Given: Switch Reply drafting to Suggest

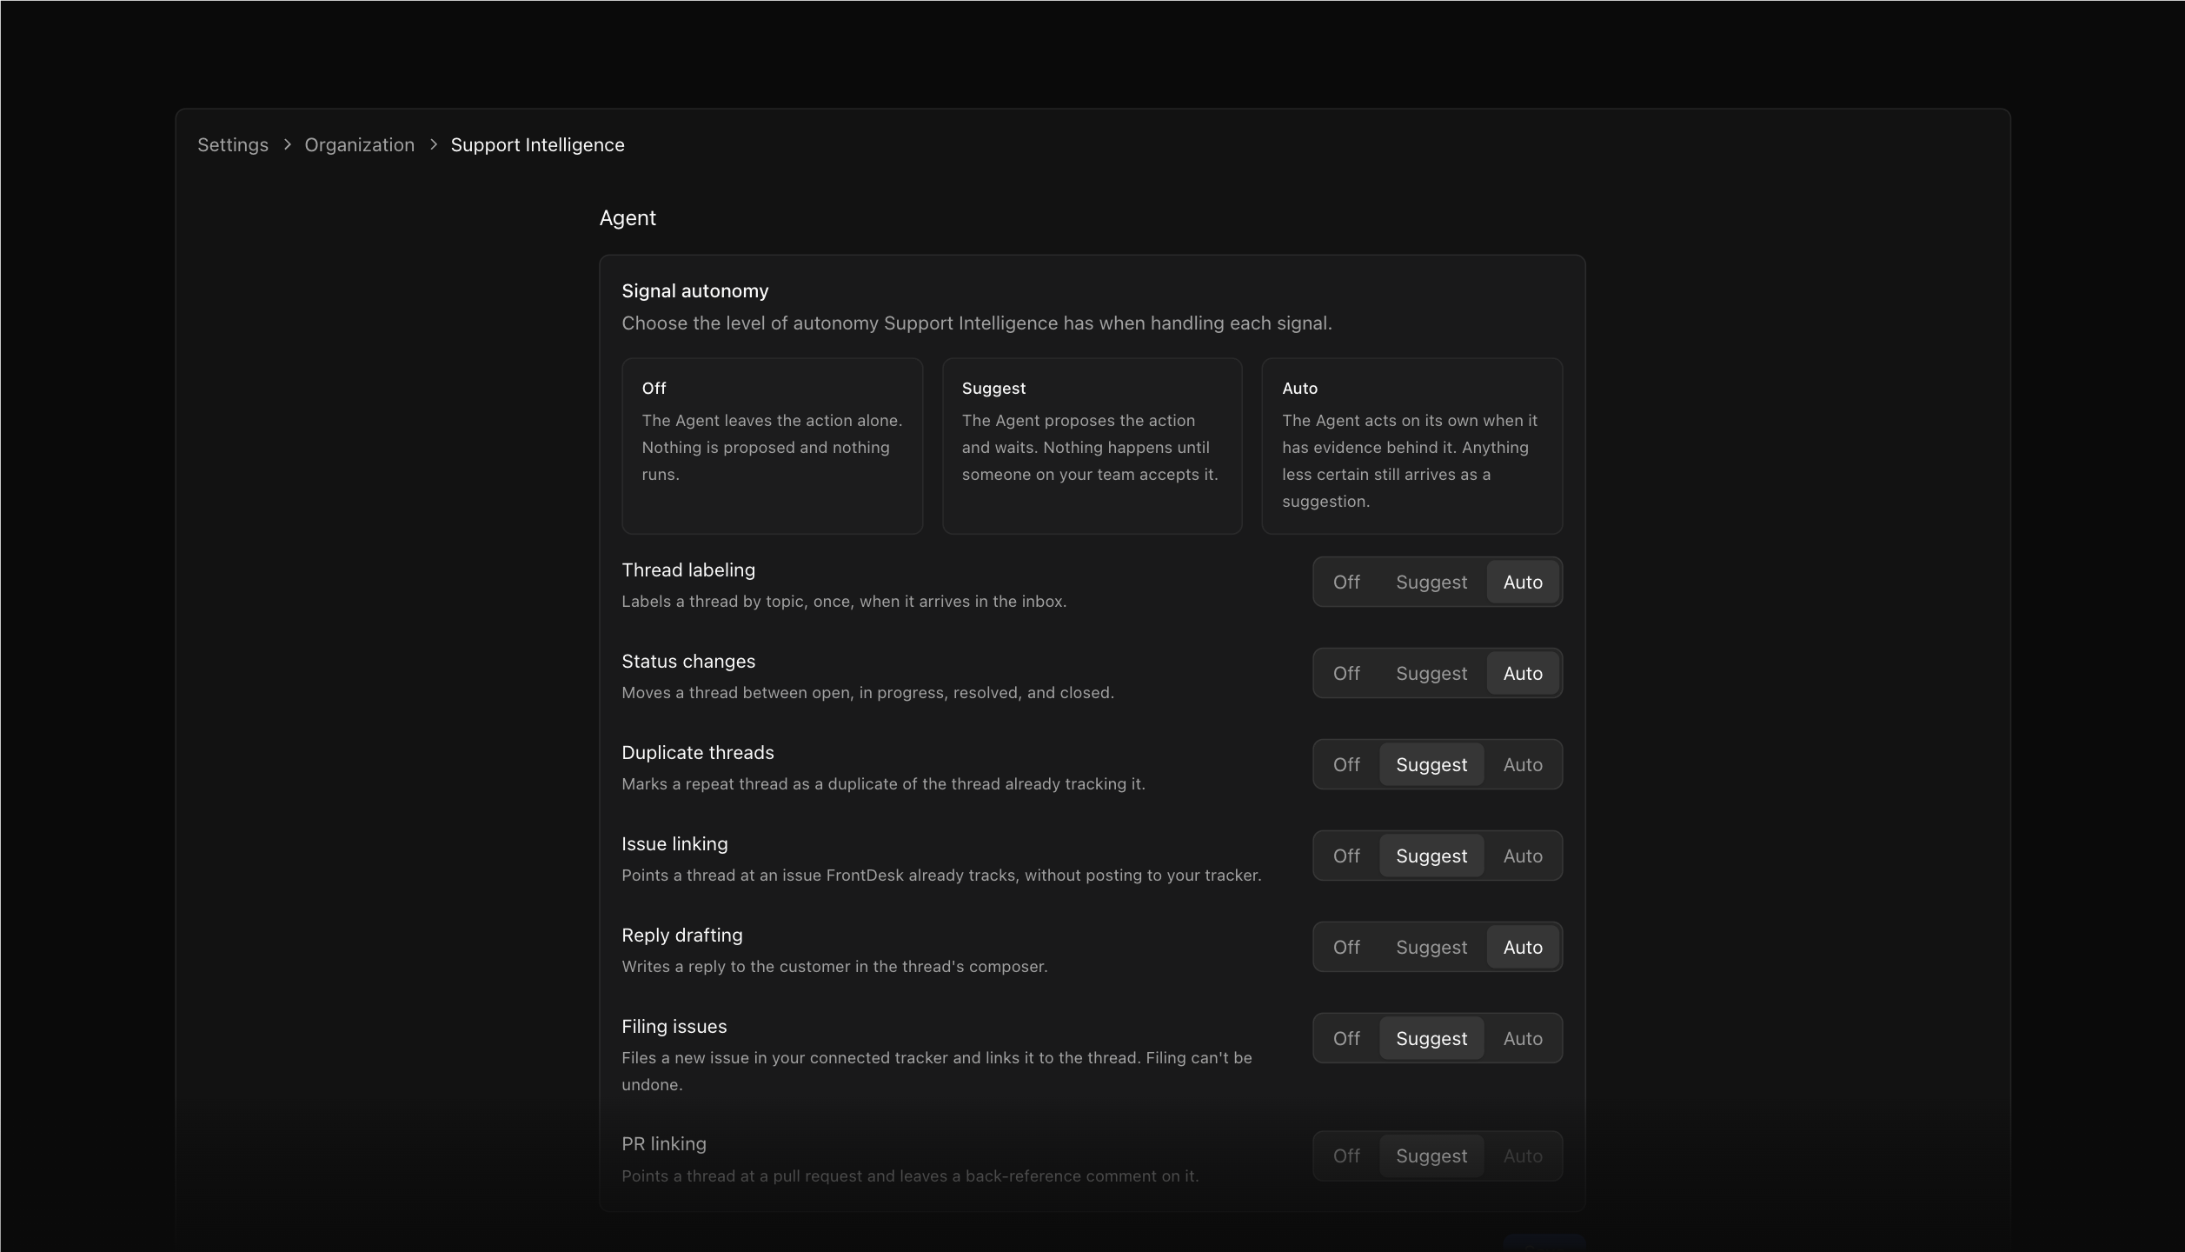Looking at the screenshot, I should coord(1431,947).
